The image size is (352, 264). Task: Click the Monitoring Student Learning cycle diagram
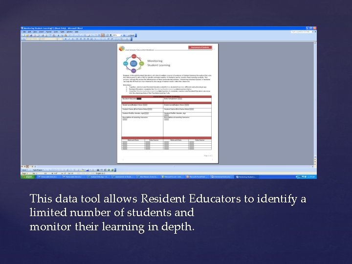[133, 63]
